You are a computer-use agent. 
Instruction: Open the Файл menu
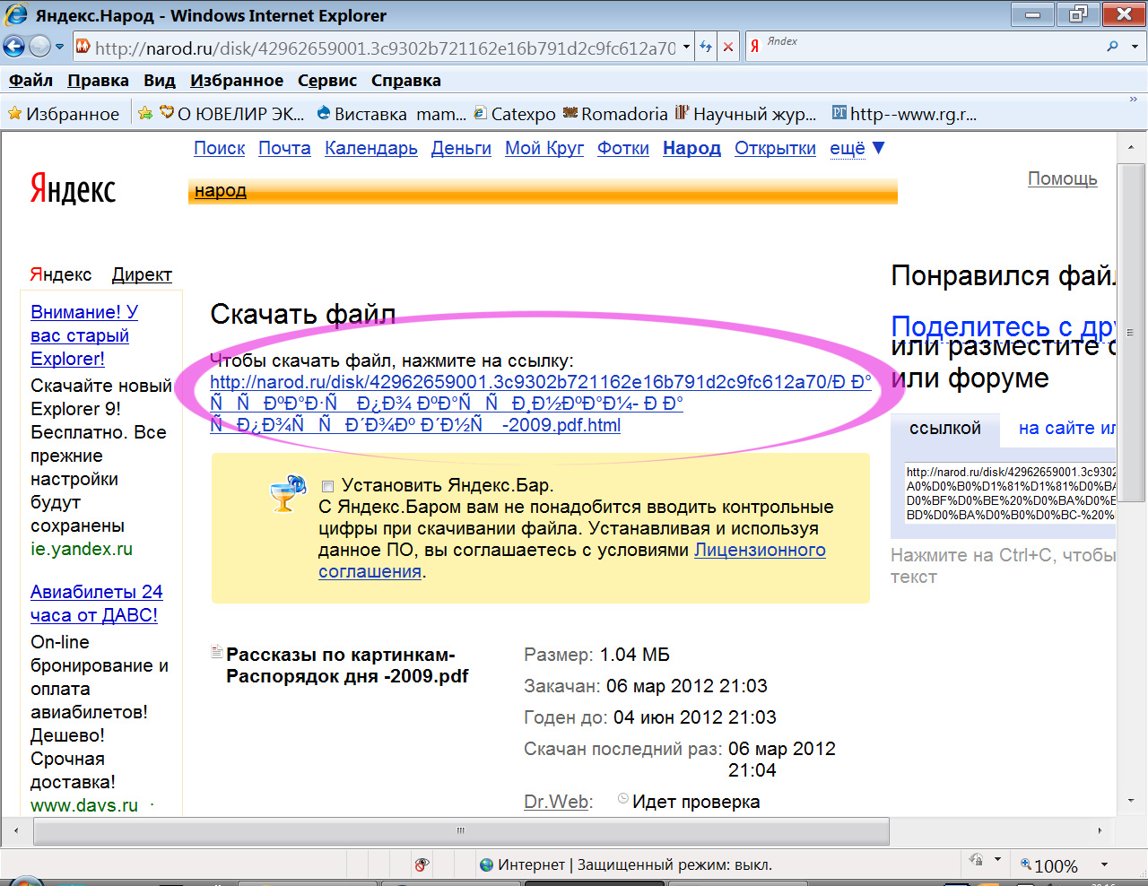(30, 81)
